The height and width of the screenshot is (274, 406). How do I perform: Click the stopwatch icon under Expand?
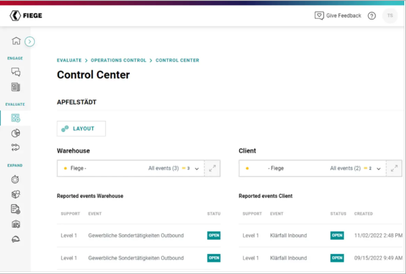point(16,180)
